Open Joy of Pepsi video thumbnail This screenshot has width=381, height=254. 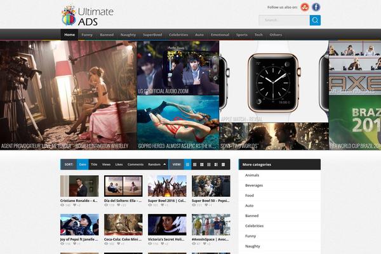[x=79, y=225]
